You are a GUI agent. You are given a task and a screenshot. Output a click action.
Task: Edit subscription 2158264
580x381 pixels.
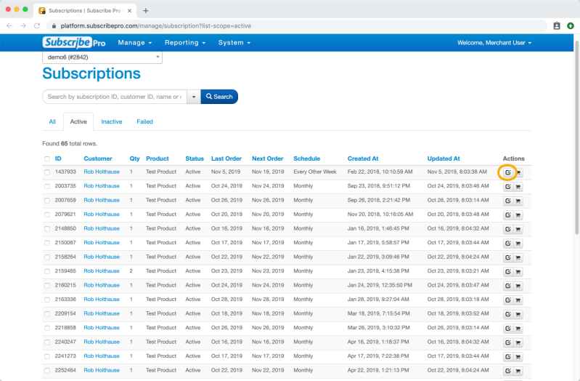tap(508, 257)
